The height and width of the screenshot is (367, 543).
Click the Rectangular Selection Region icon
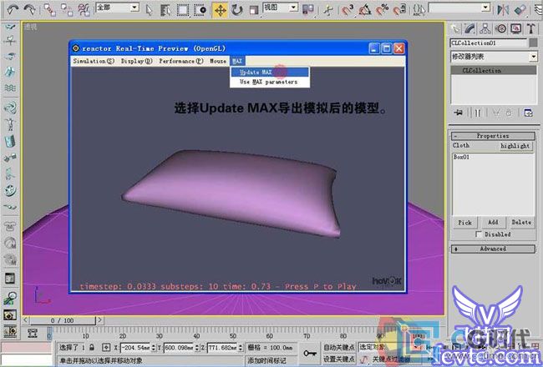point(183,10)
